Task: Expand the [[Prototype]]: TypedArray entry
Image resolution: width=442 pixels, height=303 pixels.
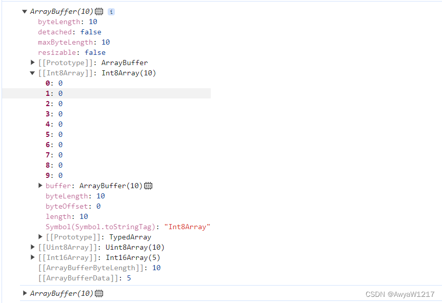Action: point(41,236)
